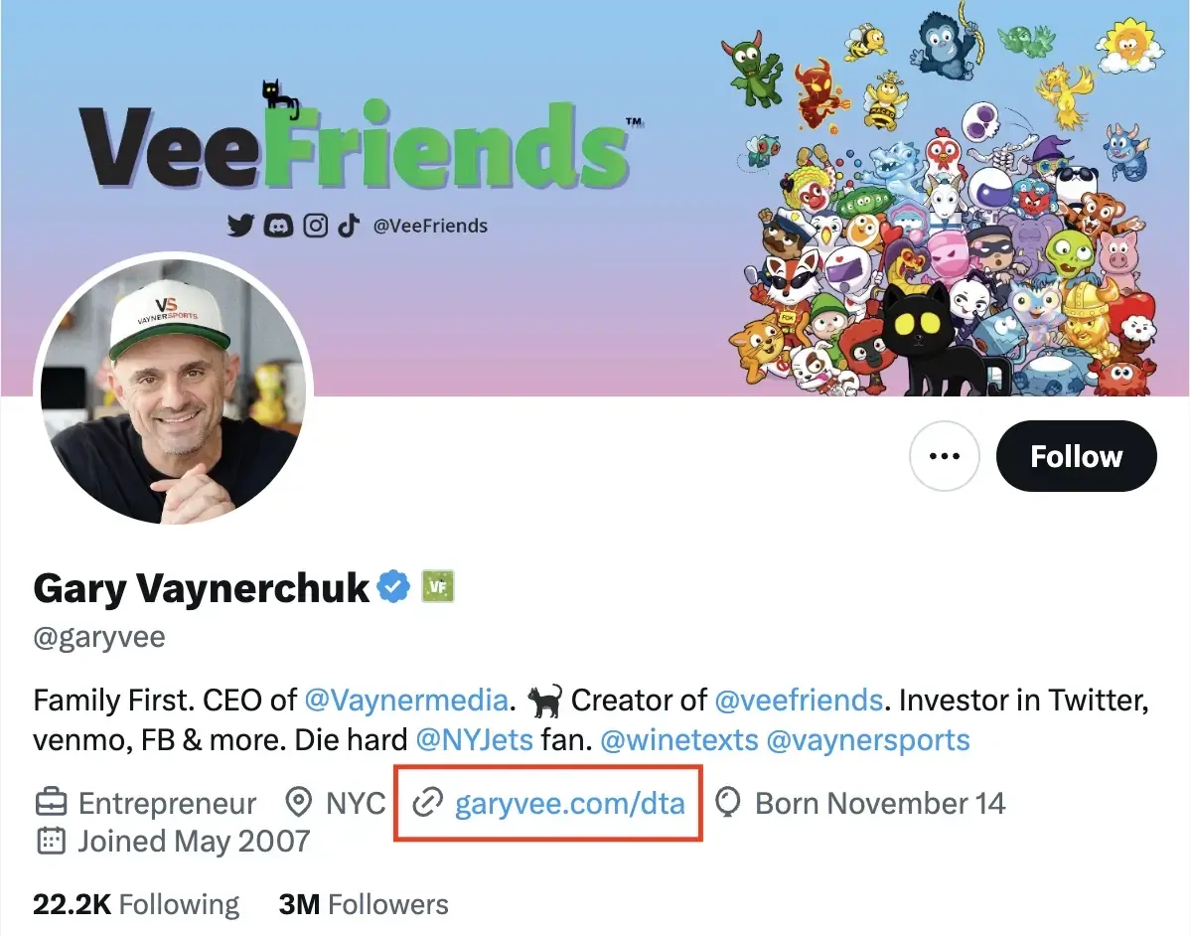Click the NYC location pin icon

tap(298, 803)
